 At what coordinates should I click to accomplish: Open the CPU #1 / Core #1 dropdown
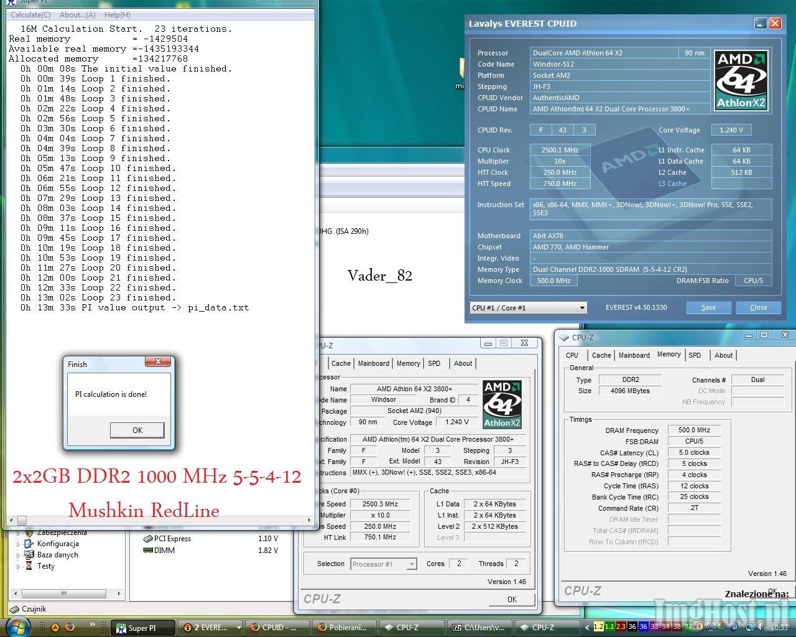pos(582,308)
